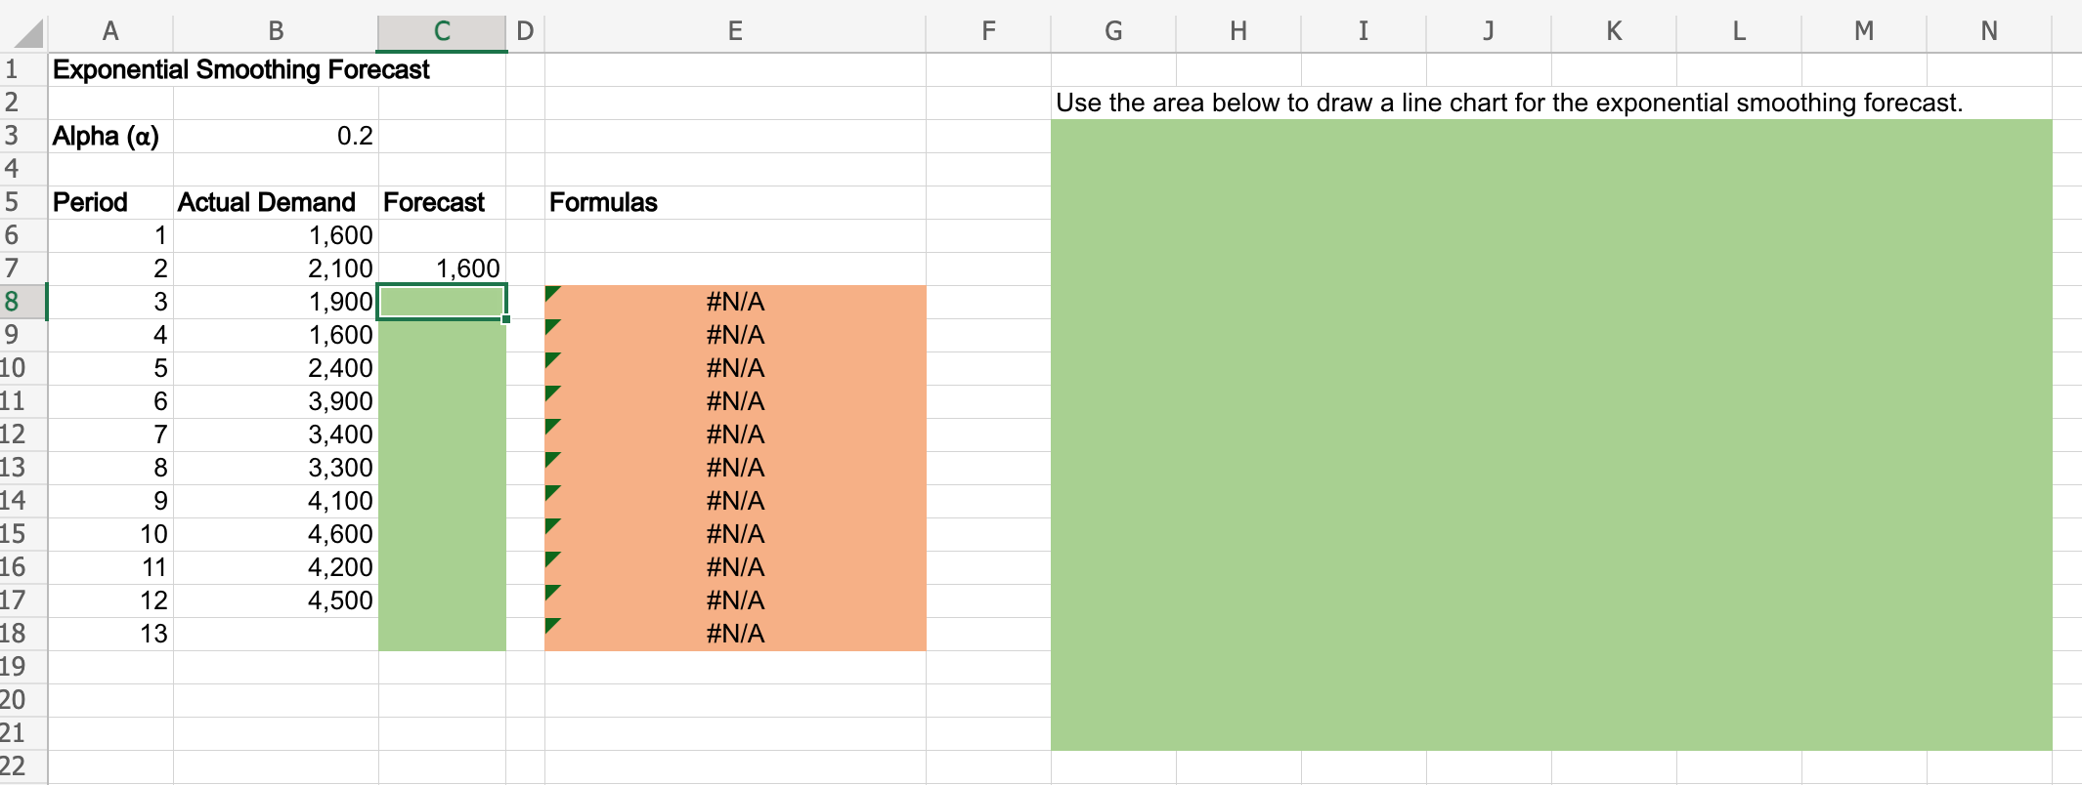Select the cell with forecast value 1,600
Image resolution: width=2082 pixels, height=785 pixels.
point(441,268)
